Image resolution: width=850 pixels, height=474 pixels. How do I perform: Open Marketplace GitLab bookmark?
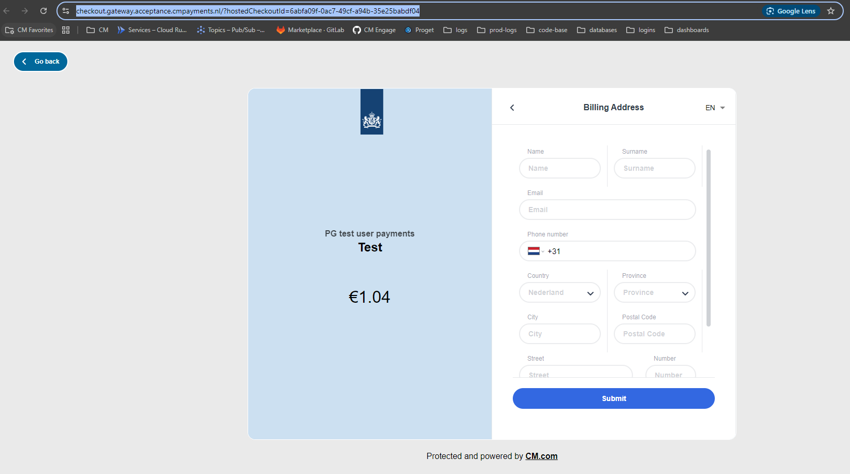[310, 30]
